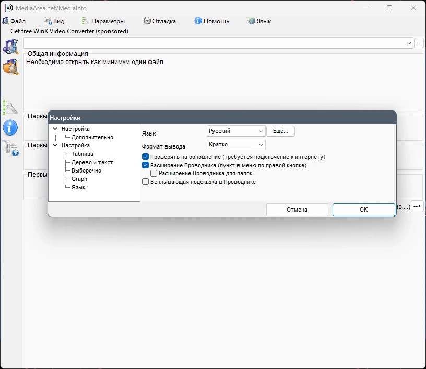Open the Параметры menu
The height and width of the screenshot is (369, 426).
point(103,21)
